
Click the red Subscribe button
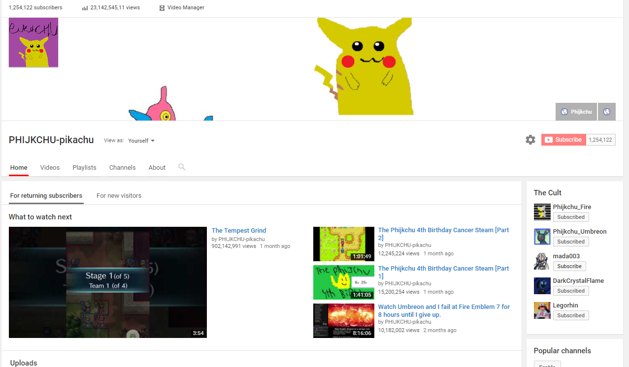coord(563,140)
